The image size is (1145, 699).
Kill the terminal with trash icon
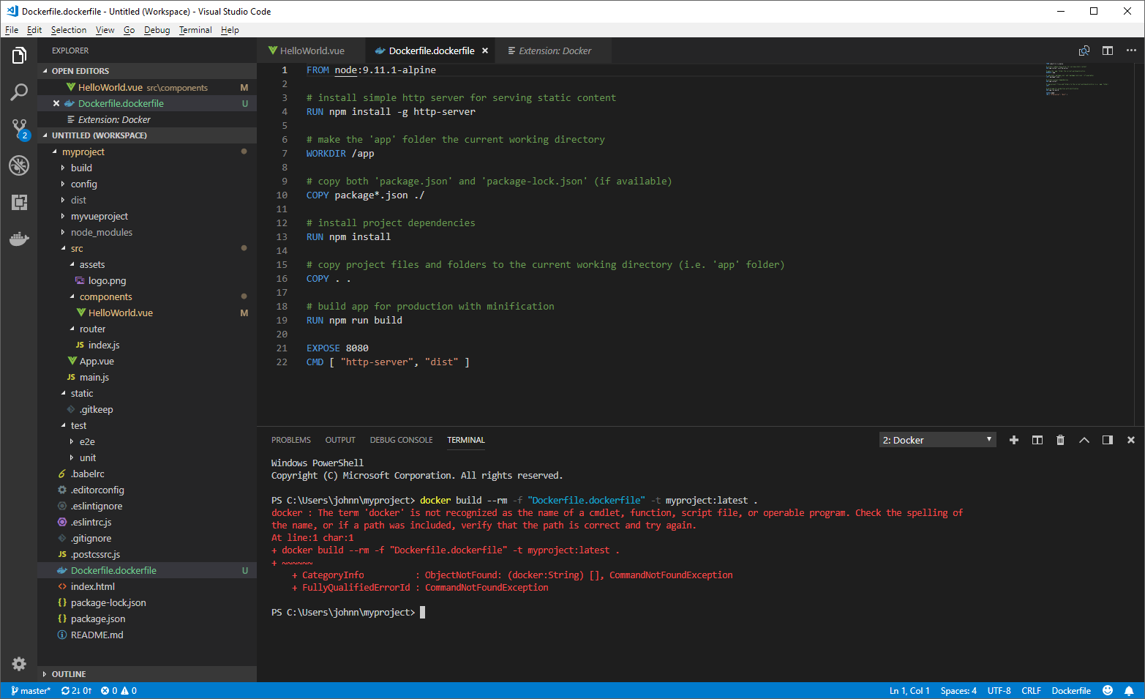[x=1061, y=440]
